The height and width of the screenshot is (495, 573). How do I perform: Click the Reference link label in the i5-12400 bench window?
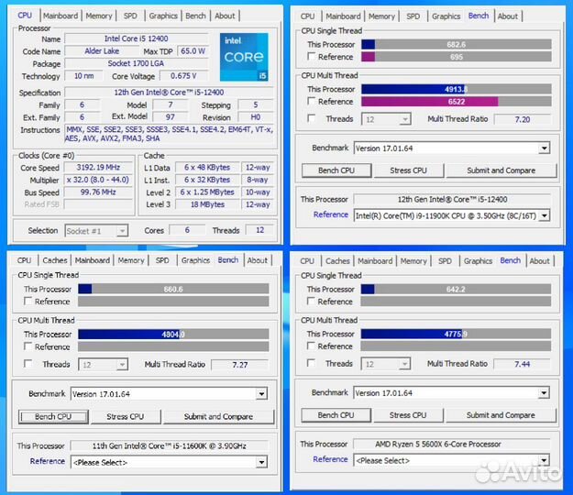point(331,214)
